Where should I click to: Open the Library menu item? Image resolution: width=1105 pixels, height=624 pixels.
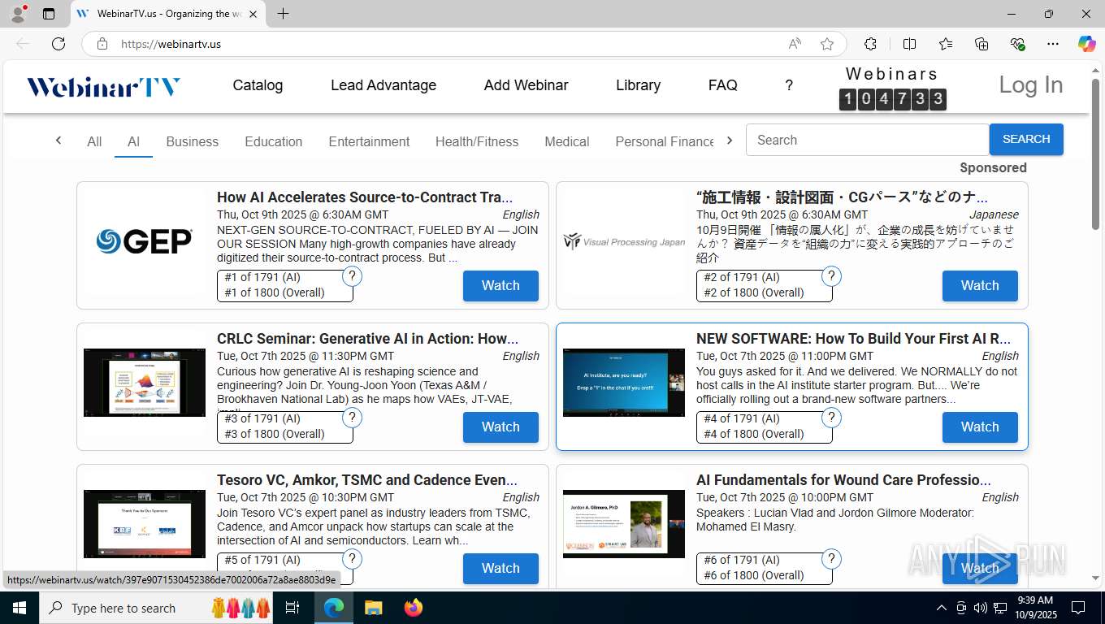point(638,85)
